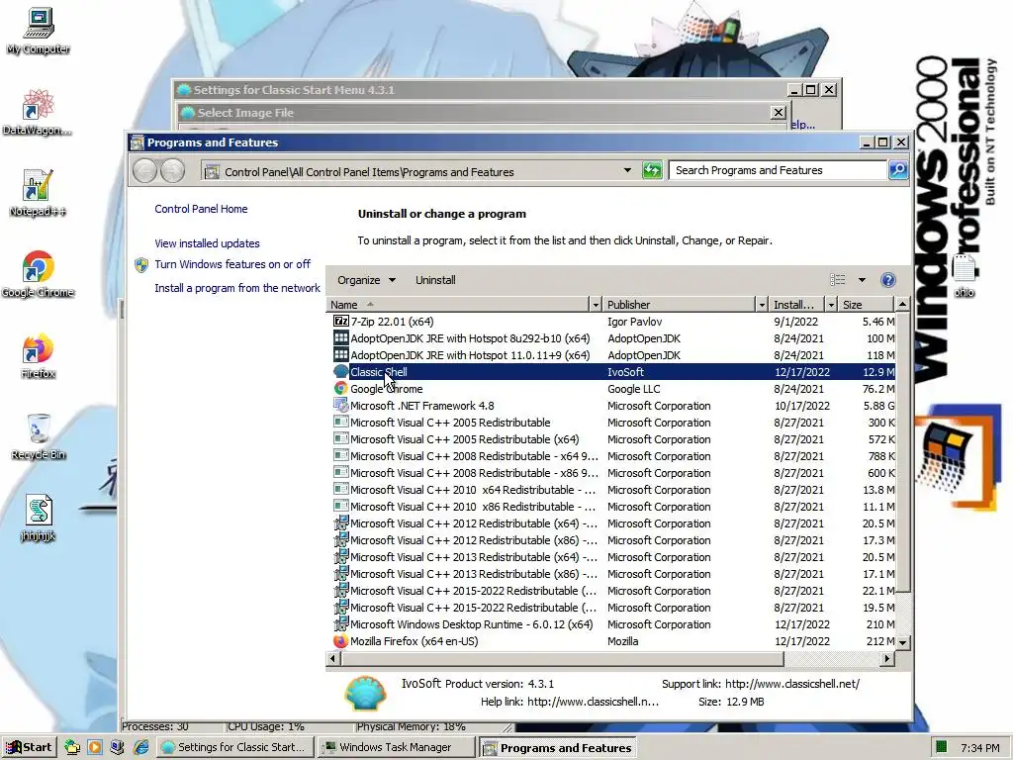This screenshot has height=760, width=1013.
Task: Switch to Windows Task Manager taskbar button
Action: click(396, 747)
